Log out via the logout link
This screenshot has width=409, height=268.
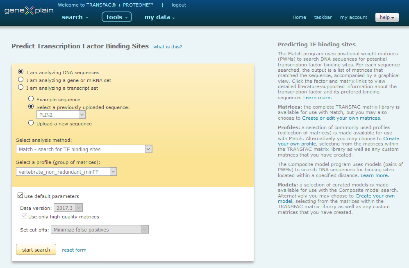click(x=179, y=5)
